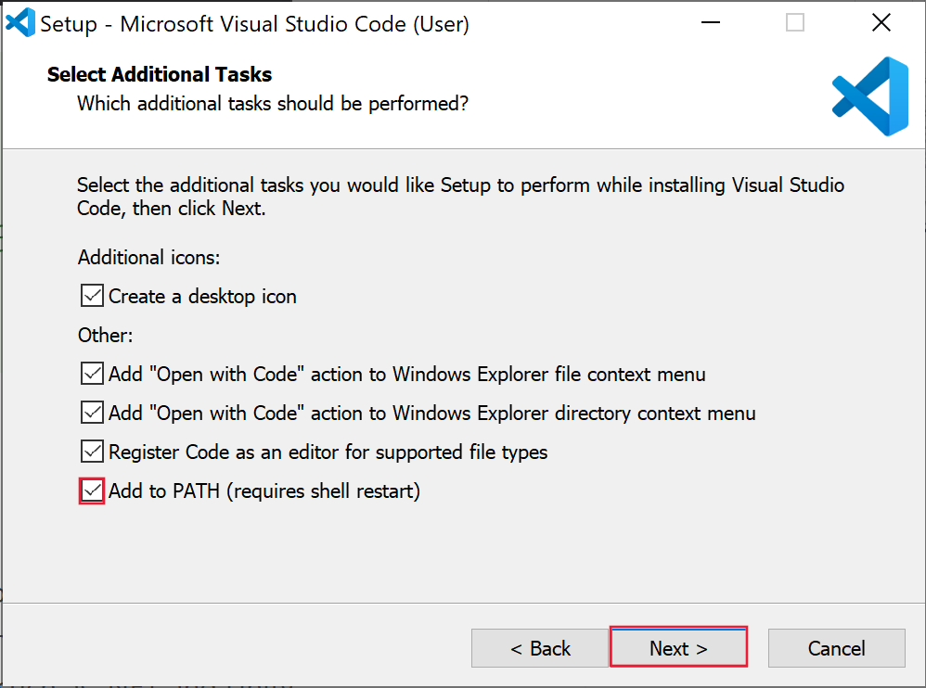
Task: Cancel the setup wizard
Action: coord(836,648)
